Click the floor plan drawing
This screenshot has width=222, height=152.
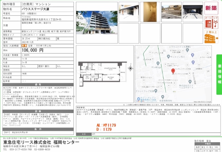(x=103, y=73)
